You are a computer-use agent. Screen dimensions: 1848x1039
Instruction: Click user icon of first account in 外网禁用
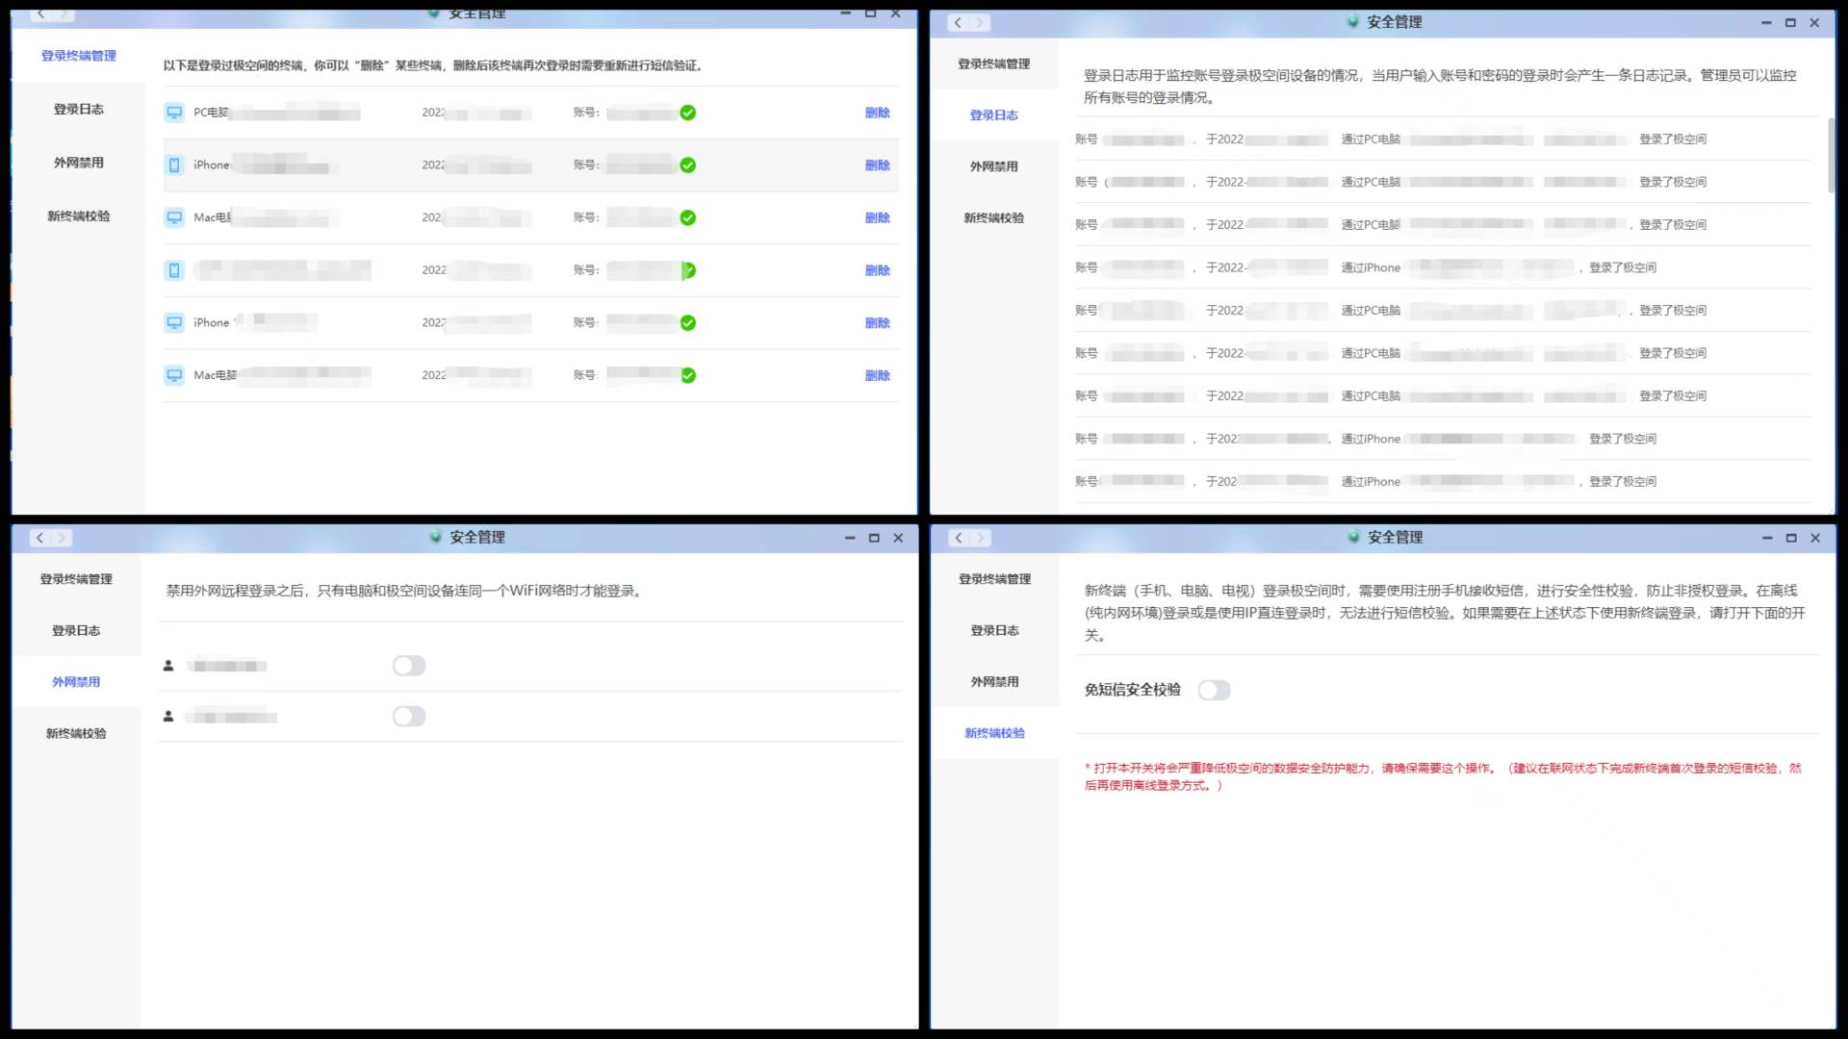tap(168, 666)
